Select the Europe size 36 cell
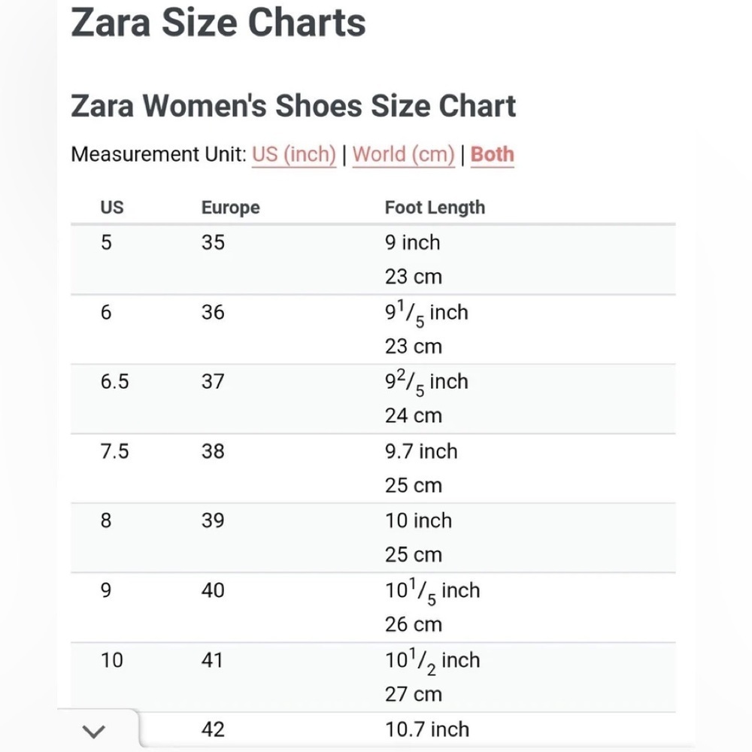This screenshot has height=752, width=752. tap(213, 312)
